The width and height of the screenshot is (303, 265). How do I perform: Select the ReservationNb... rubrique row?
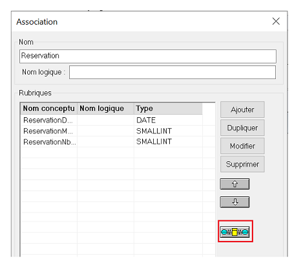point(112,142)
